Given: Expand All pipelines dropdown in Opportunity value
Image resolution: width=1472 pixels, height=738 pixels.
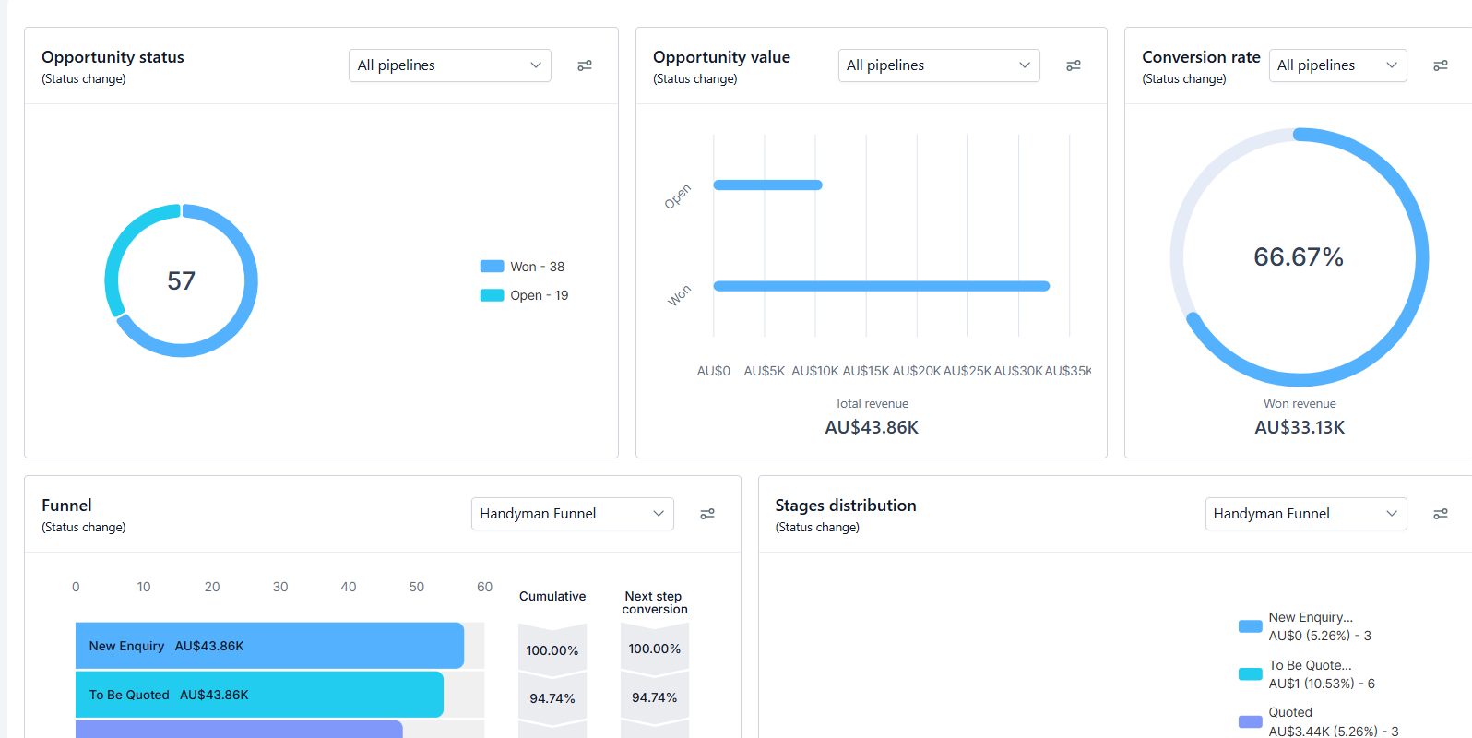Looking at the screenshot, I should pos(939,65).
